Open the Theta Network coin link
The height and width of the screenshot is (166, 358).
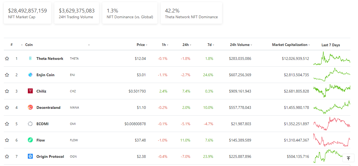50,59
